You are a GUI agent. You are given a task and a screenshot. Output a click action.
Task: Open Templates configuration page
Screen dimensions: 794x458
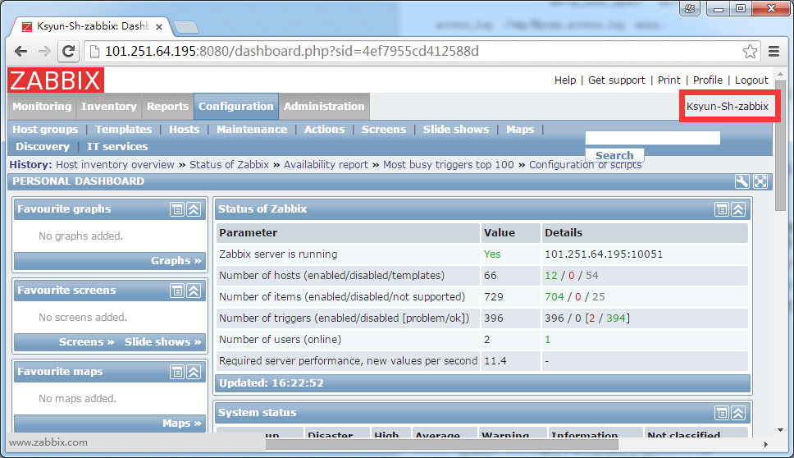coord(124,129)
